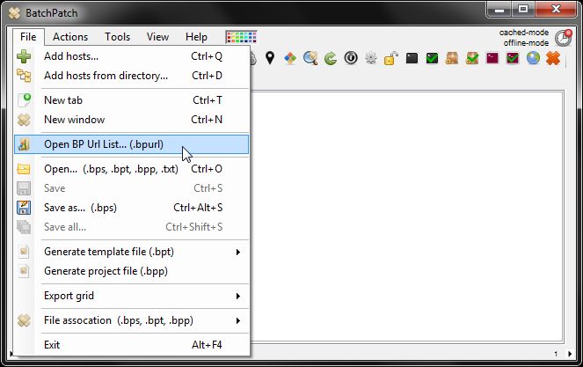Viewport: 583px width, 367px height.
Task: Click the magnifying glass search toolbar icon
Action: pos(310,58)
